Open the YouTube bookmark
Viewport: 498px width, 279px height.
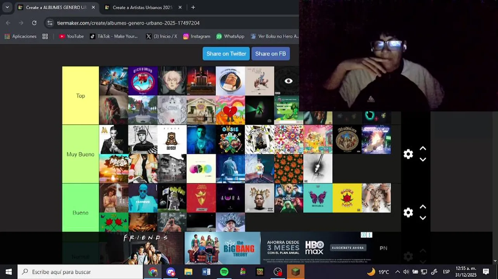coord(71,36)
